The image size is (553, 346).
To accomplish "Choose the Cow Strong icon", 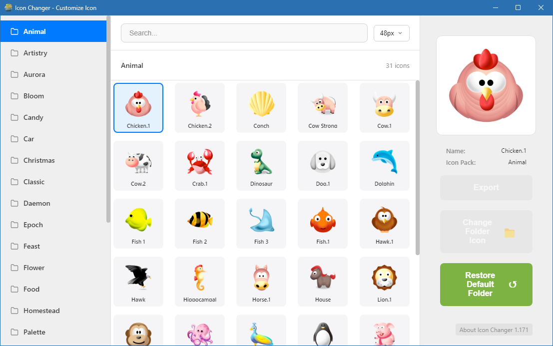I will point(323,108).
